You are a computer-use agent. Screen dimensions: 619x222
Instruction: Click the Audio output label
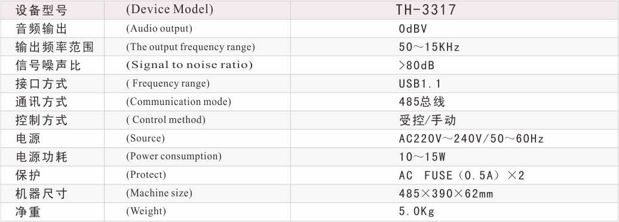point(159,29)
